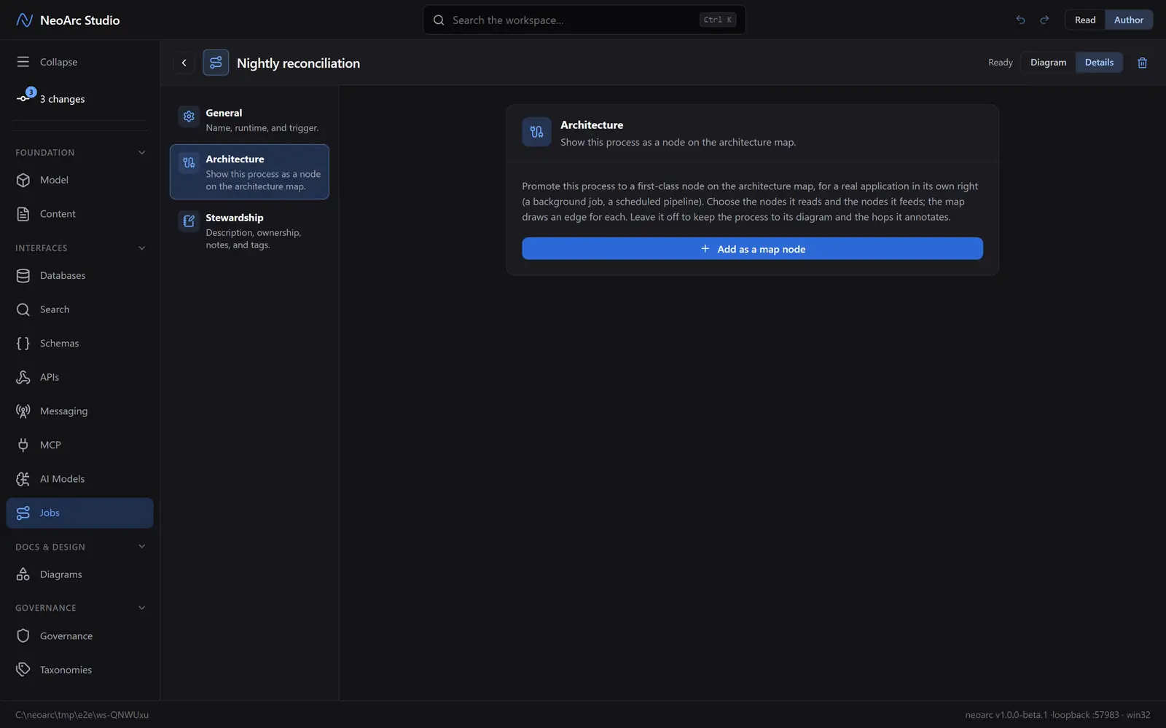The image size is (1166, 728).
Task: Click the Jobs workflow icon in sidebar
Action: pos(23,513)
